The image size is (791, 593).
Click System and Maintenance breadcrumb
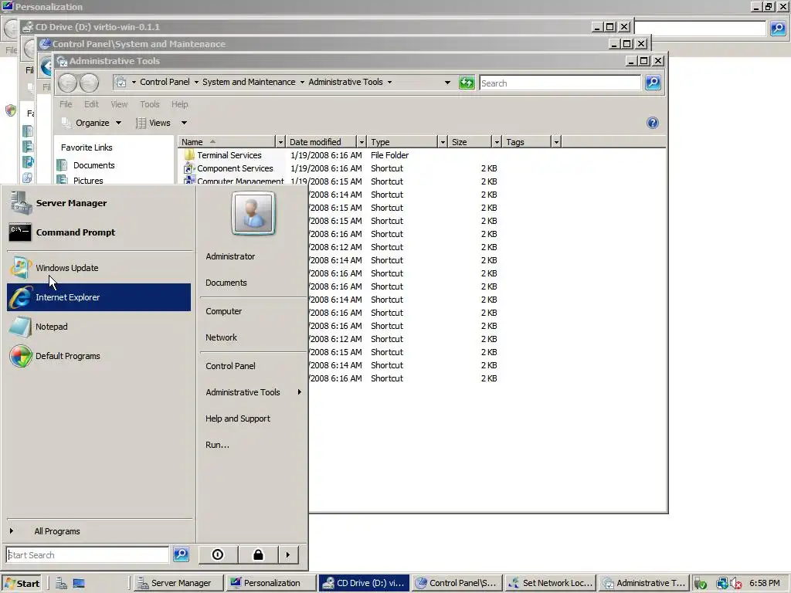pyautogui.click(x=249, y=82)
